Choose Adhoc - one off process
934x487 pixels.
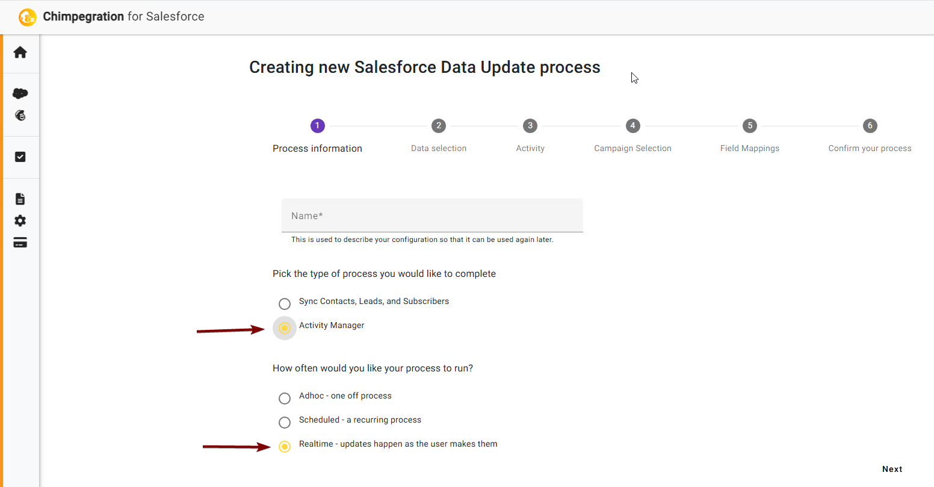(x=285, y=399)
